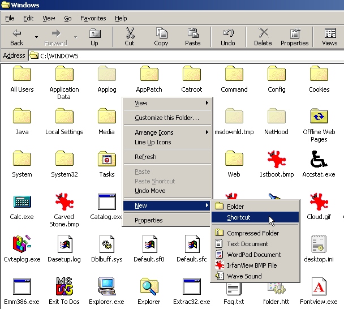The width and height of the screenshot is (344, 309).
Task: Select the Explorer.exe computer icon
Action: click(107, 286)
